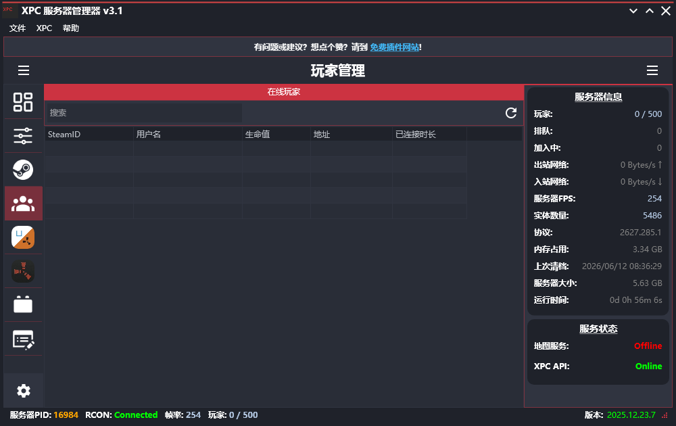Screen dimensions: 676x426
Task: Click the memory usage 3.34 GB
Action: pyautogui.click(x=647, y=250)
